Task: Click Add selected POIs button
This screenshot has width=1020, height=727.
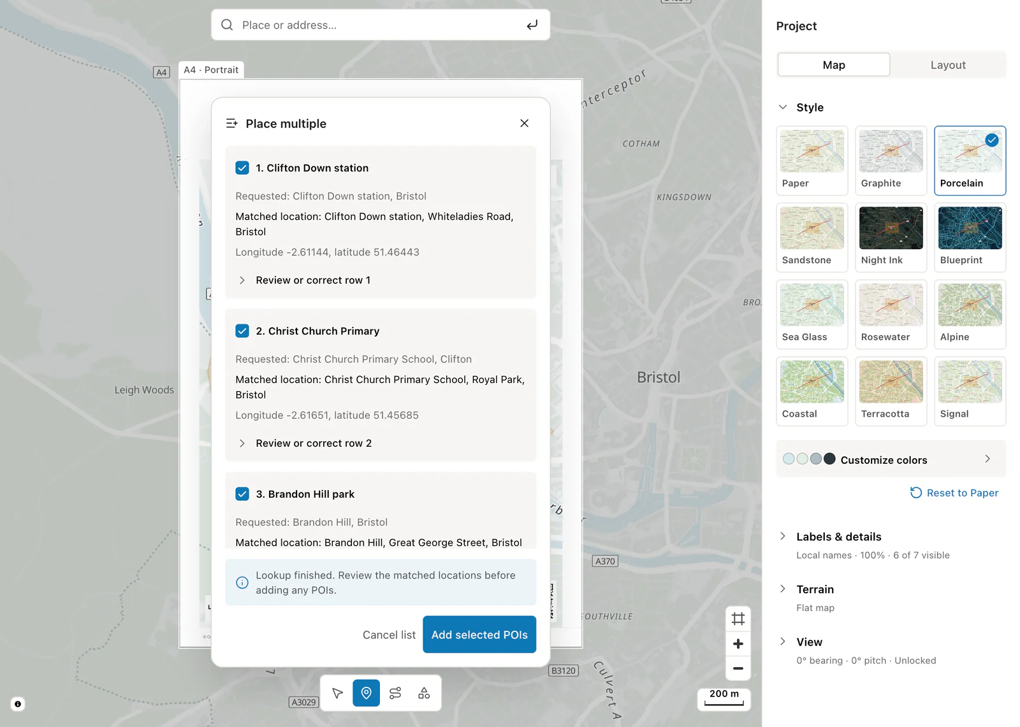Action: coord(479,635)
